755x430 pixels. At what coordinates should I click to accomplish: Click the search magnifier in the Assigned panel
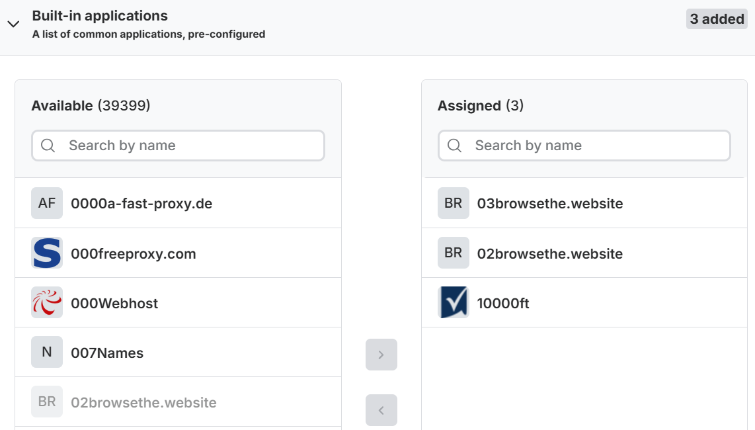(x=454, y=145)
